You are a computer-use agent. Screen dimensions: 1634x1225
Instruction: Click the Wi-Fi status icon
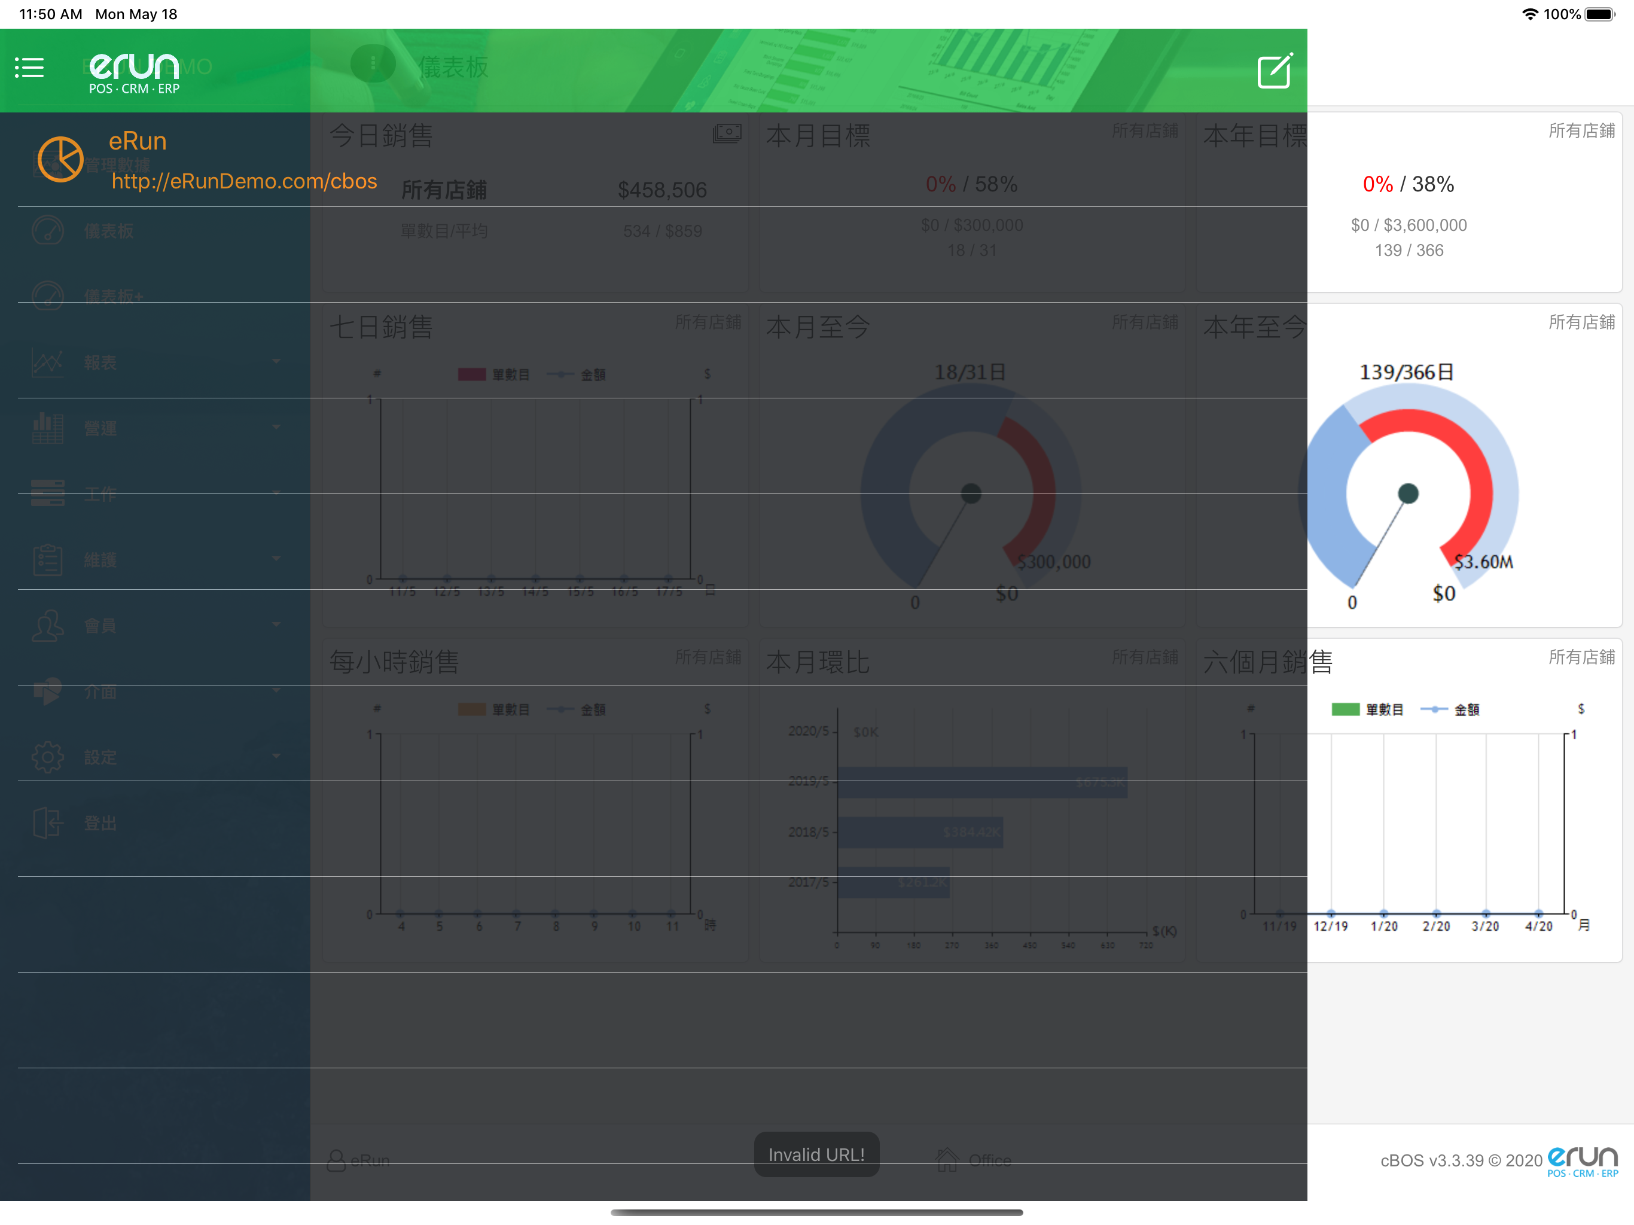coord(1530,14)
